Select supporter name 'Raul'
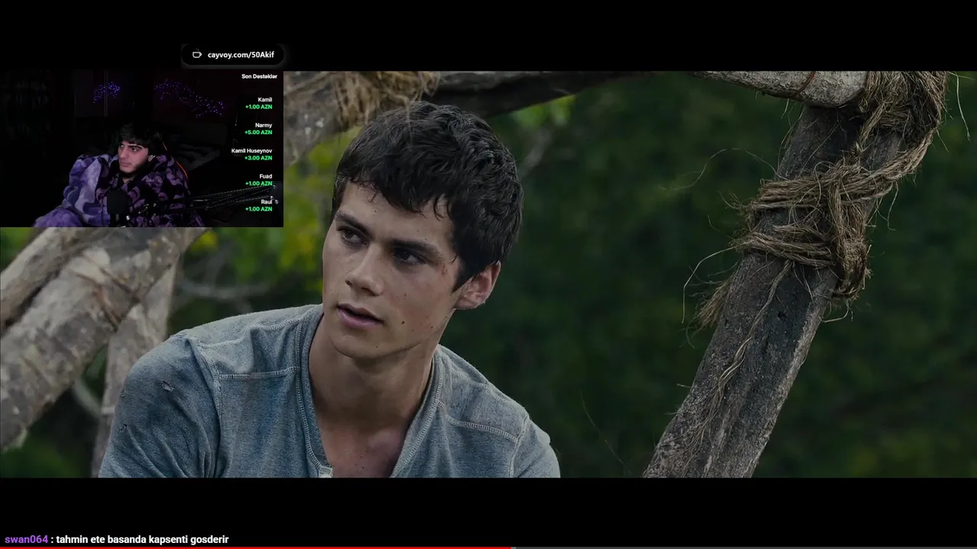 [266, 202]
